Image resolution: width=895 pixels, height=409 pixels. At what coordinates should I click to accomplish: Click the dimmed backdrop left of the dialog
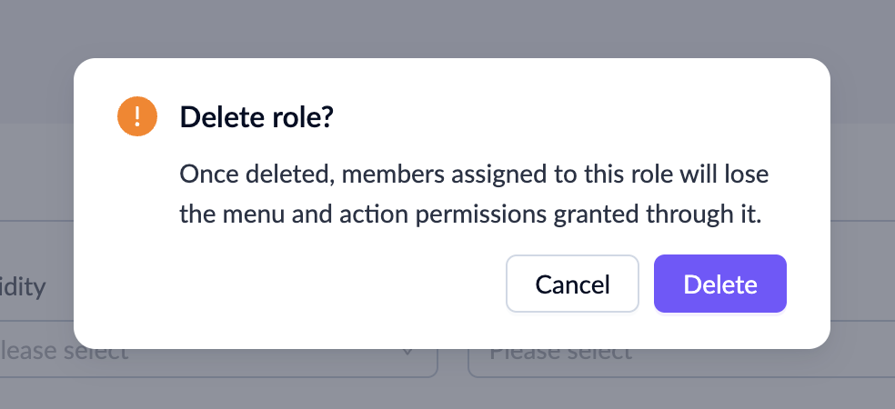[x=36, y=182]
